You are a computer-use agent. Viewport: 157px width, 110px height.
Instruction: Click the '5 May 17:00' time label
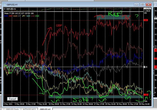point(31,104)
